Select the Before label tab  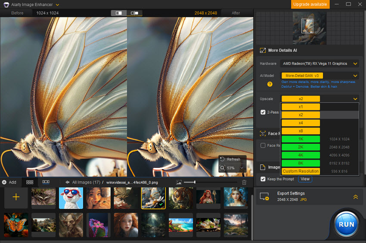pyautogui.click(x=17, y=13)
